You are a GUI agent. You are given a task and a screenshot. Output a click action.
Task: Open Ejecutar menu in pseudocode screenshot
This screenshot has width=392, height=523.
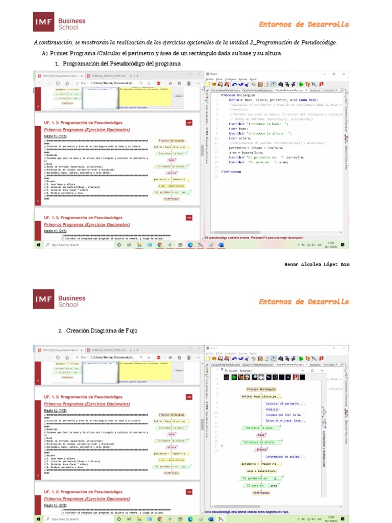click(243, 79)
